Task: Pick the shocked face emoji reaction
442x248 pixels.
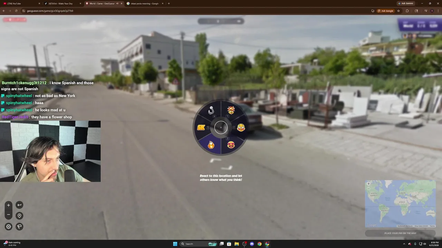Action: point(241,128)
